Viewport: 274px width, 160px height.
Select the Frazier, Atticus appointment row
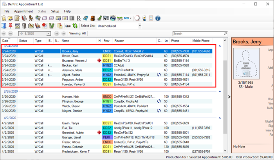click(106, 142)
